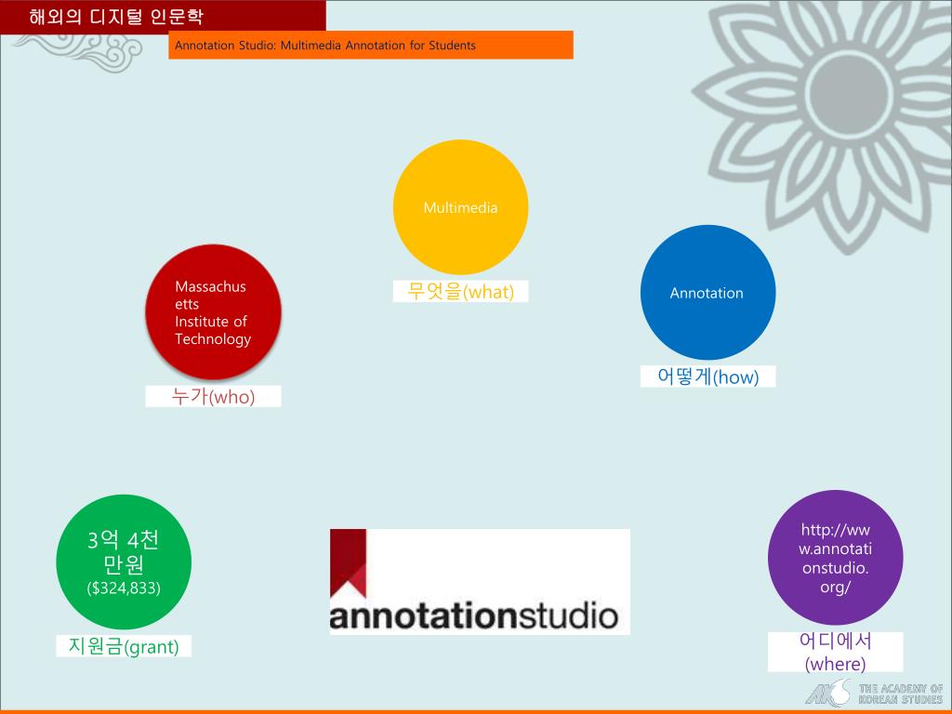Open the http://www.annotationstudio.org/ link in purple circle
The height and width of the screenshot is (714, 952).
coord(835,558)
